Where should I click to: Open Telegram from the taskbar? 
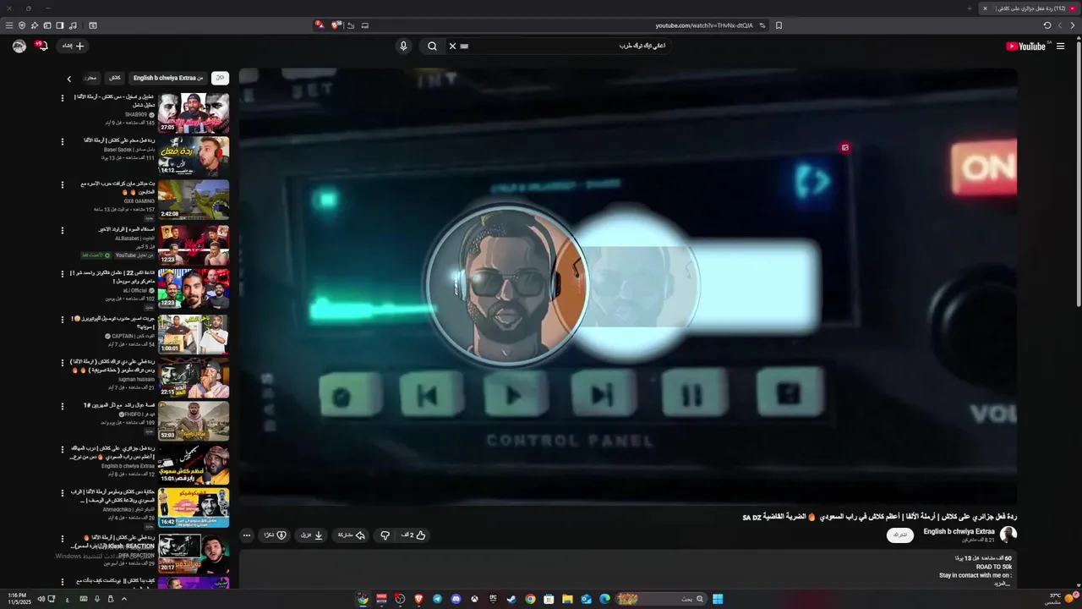tap(437, 599)
